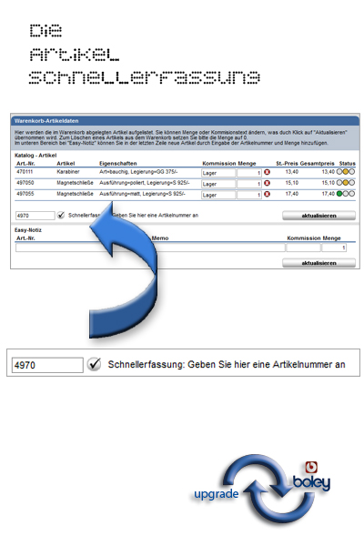Click the Easy-Notiz Menge field
Viewport: 364px width, 546px height.
334,248
